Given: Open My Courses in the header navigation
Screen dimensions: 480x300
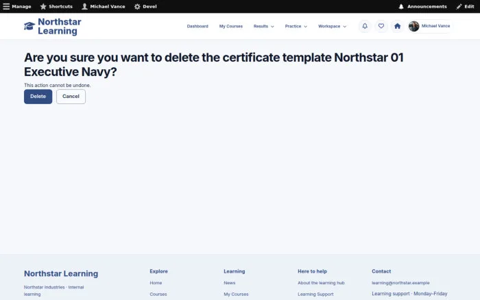Looking at the screenshot, I should pyautogui.click(x=231, y=26).
